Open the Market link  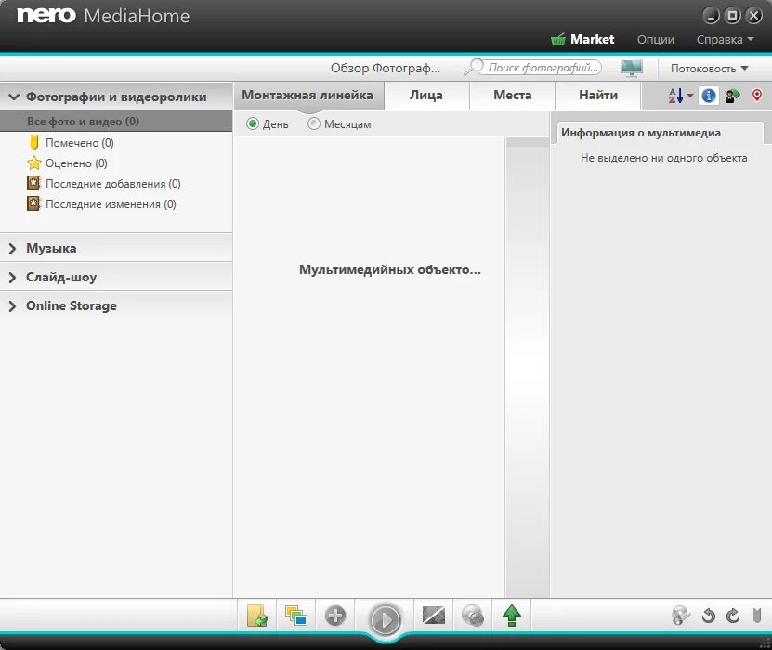592,39
